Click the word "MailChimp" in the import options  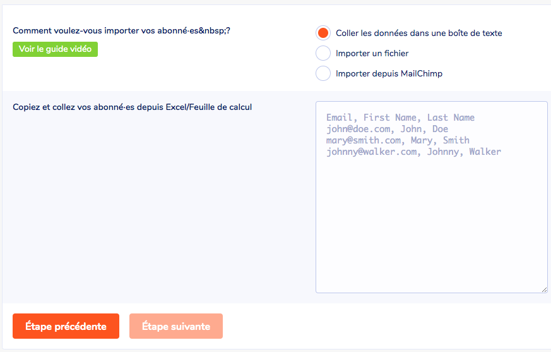click(422, 73)
